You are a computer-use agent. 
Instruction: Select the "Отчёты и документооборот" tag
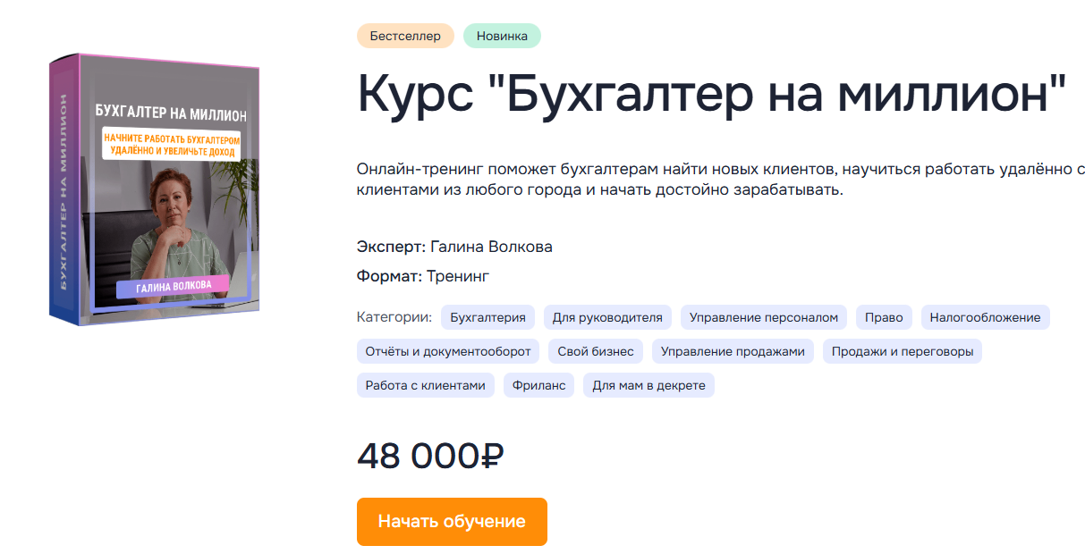pos(448,351)
